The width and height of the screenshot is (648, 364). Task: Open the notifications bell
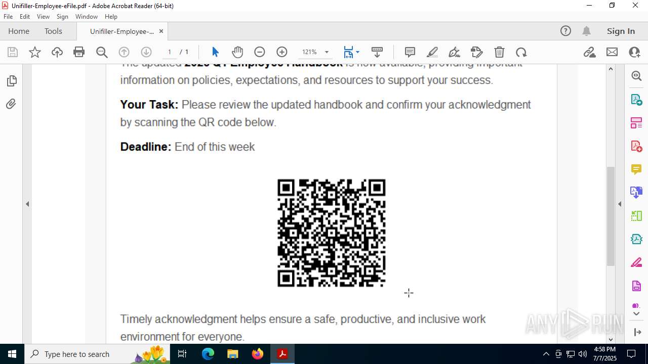[586, 31]
